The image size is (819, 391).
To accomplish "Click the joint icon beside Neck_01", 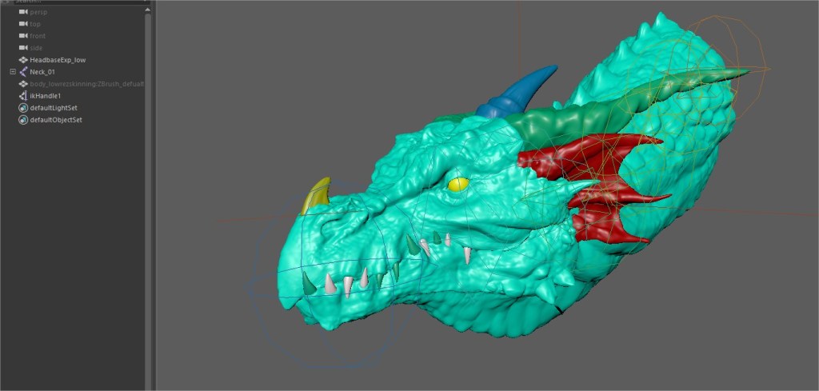I will tap(23, 72).
